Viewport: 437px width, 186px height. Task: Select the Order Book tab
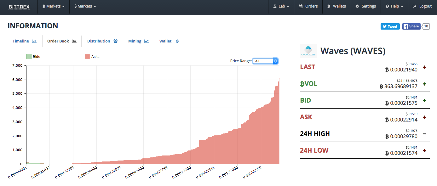tap(62, 41)
